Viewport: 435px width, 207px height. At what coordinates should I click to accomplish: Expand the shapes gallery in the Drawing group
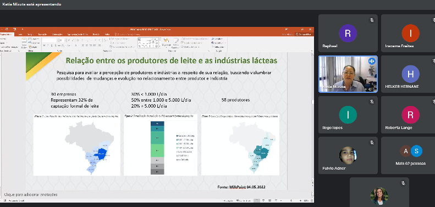click(160, 46)
